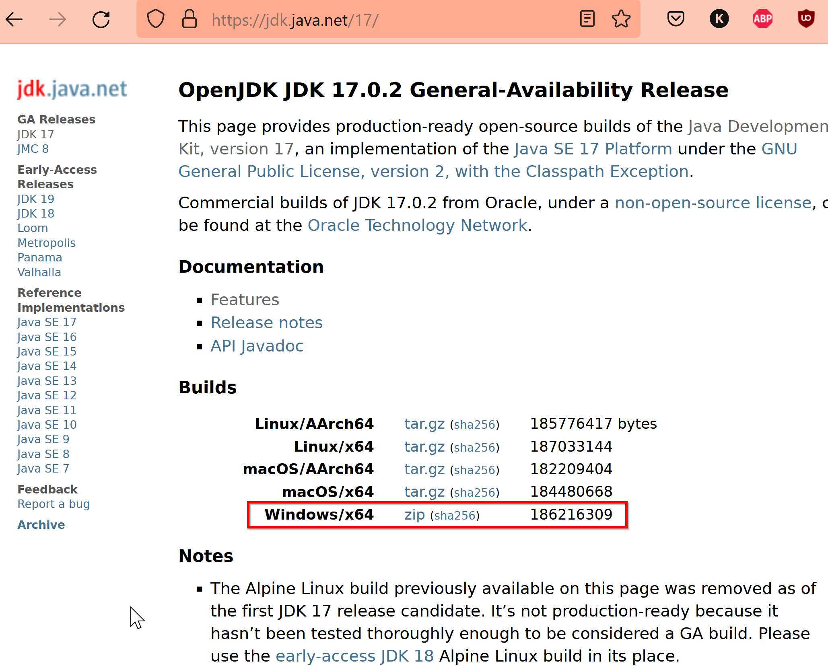Click the jdk.java.net site logo
The image size is (828, 670).
(72, 89)
